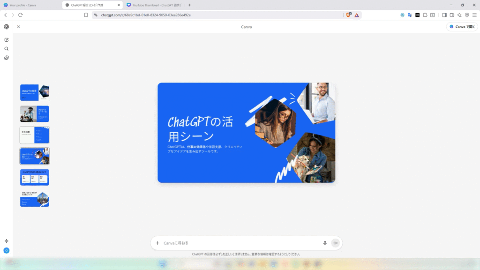This screenshot has width=480, height=270.
Task: Select the third slide thumbnail '主な特徴'
Action: point(35,135)
